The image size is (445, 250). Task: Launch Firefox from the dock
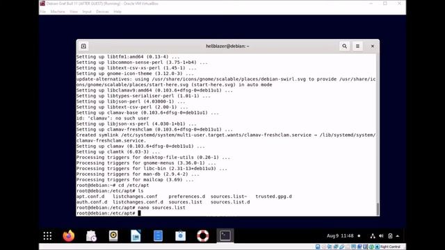(x=69, y=235)
